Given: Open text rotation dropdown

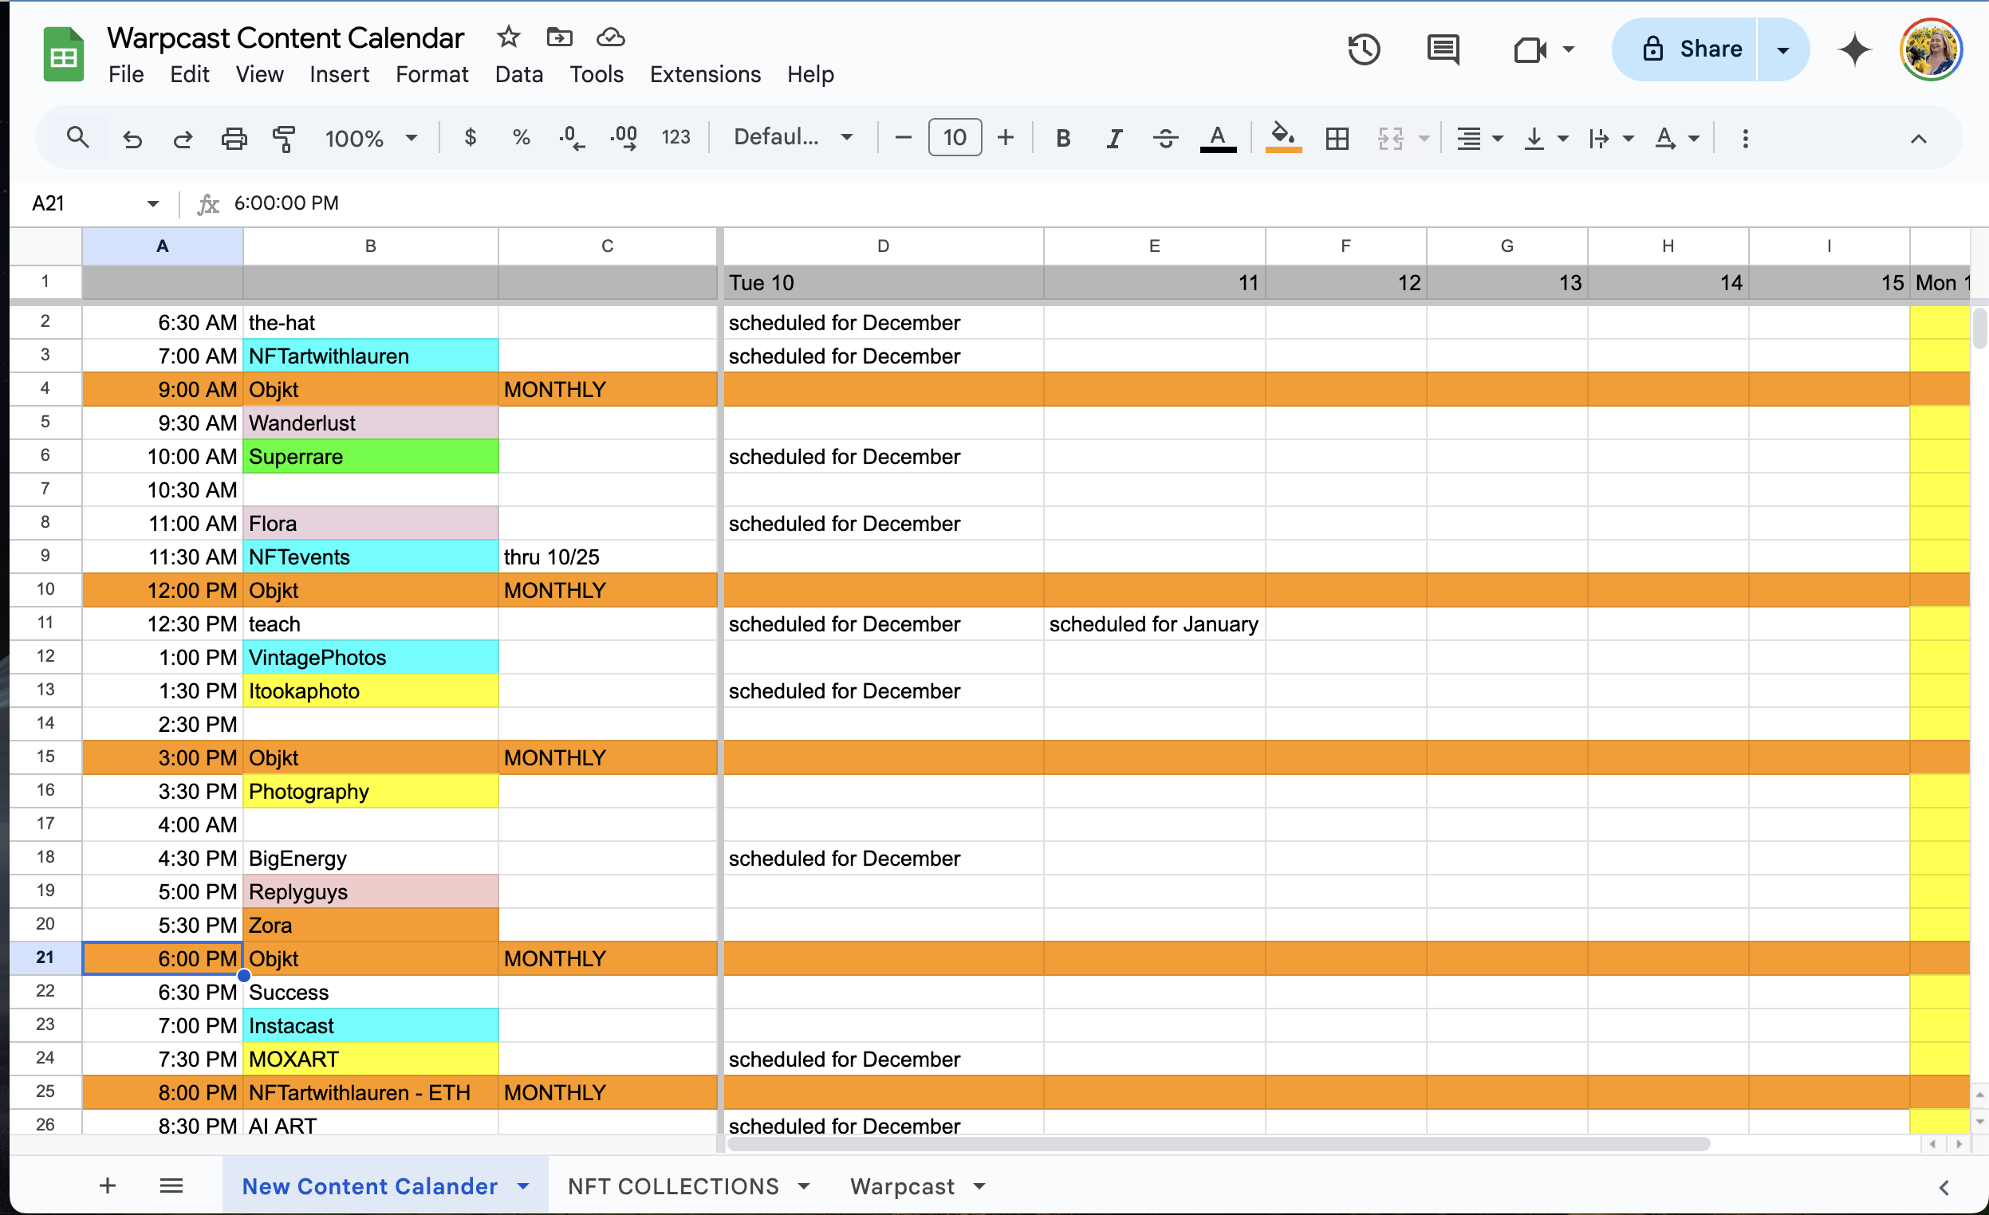Looking at the screenshot, I should tap(1676, 139).
